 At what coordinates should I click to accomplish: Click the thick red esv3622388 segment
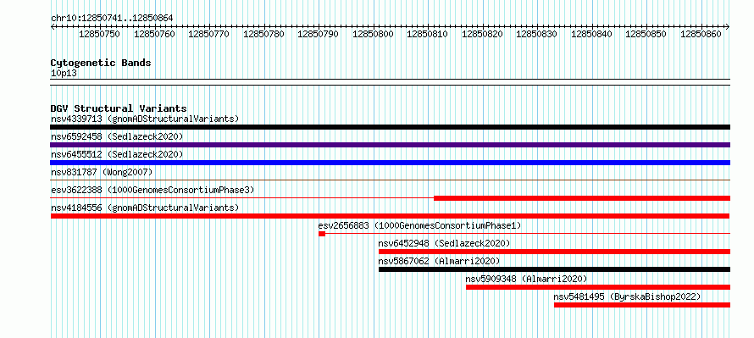tap(582, 198)
